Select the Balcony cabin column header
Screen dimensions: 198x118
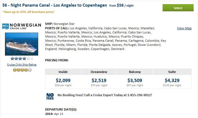[135, 72]
